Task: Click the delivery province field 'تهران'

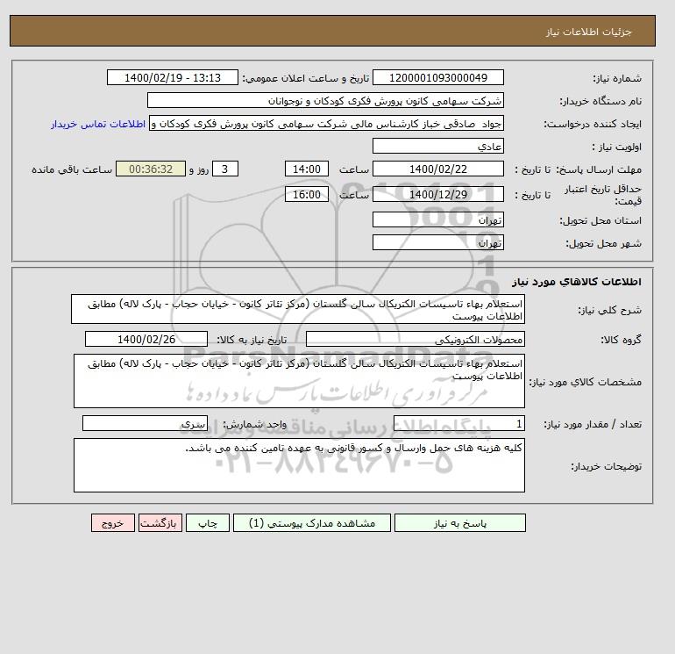Action: tap(437, 219)
